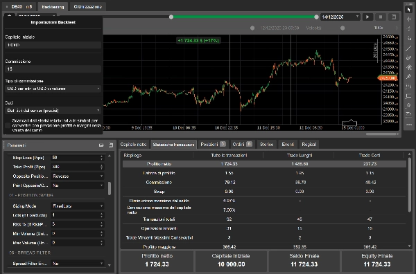The height and width of the screenshot is (274, 416).
Task: Click the Risk % stepper arrows
Action: pos(102,224)
